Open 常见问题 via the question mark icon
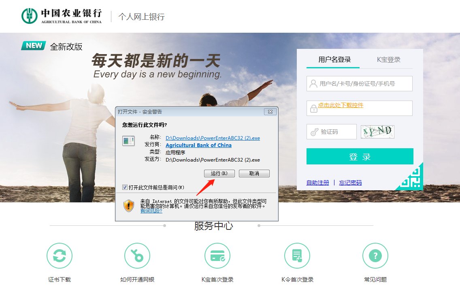Image resolution: width=460 pixels, height=307 pixels. pyautogui.click(x=375, y=255)
